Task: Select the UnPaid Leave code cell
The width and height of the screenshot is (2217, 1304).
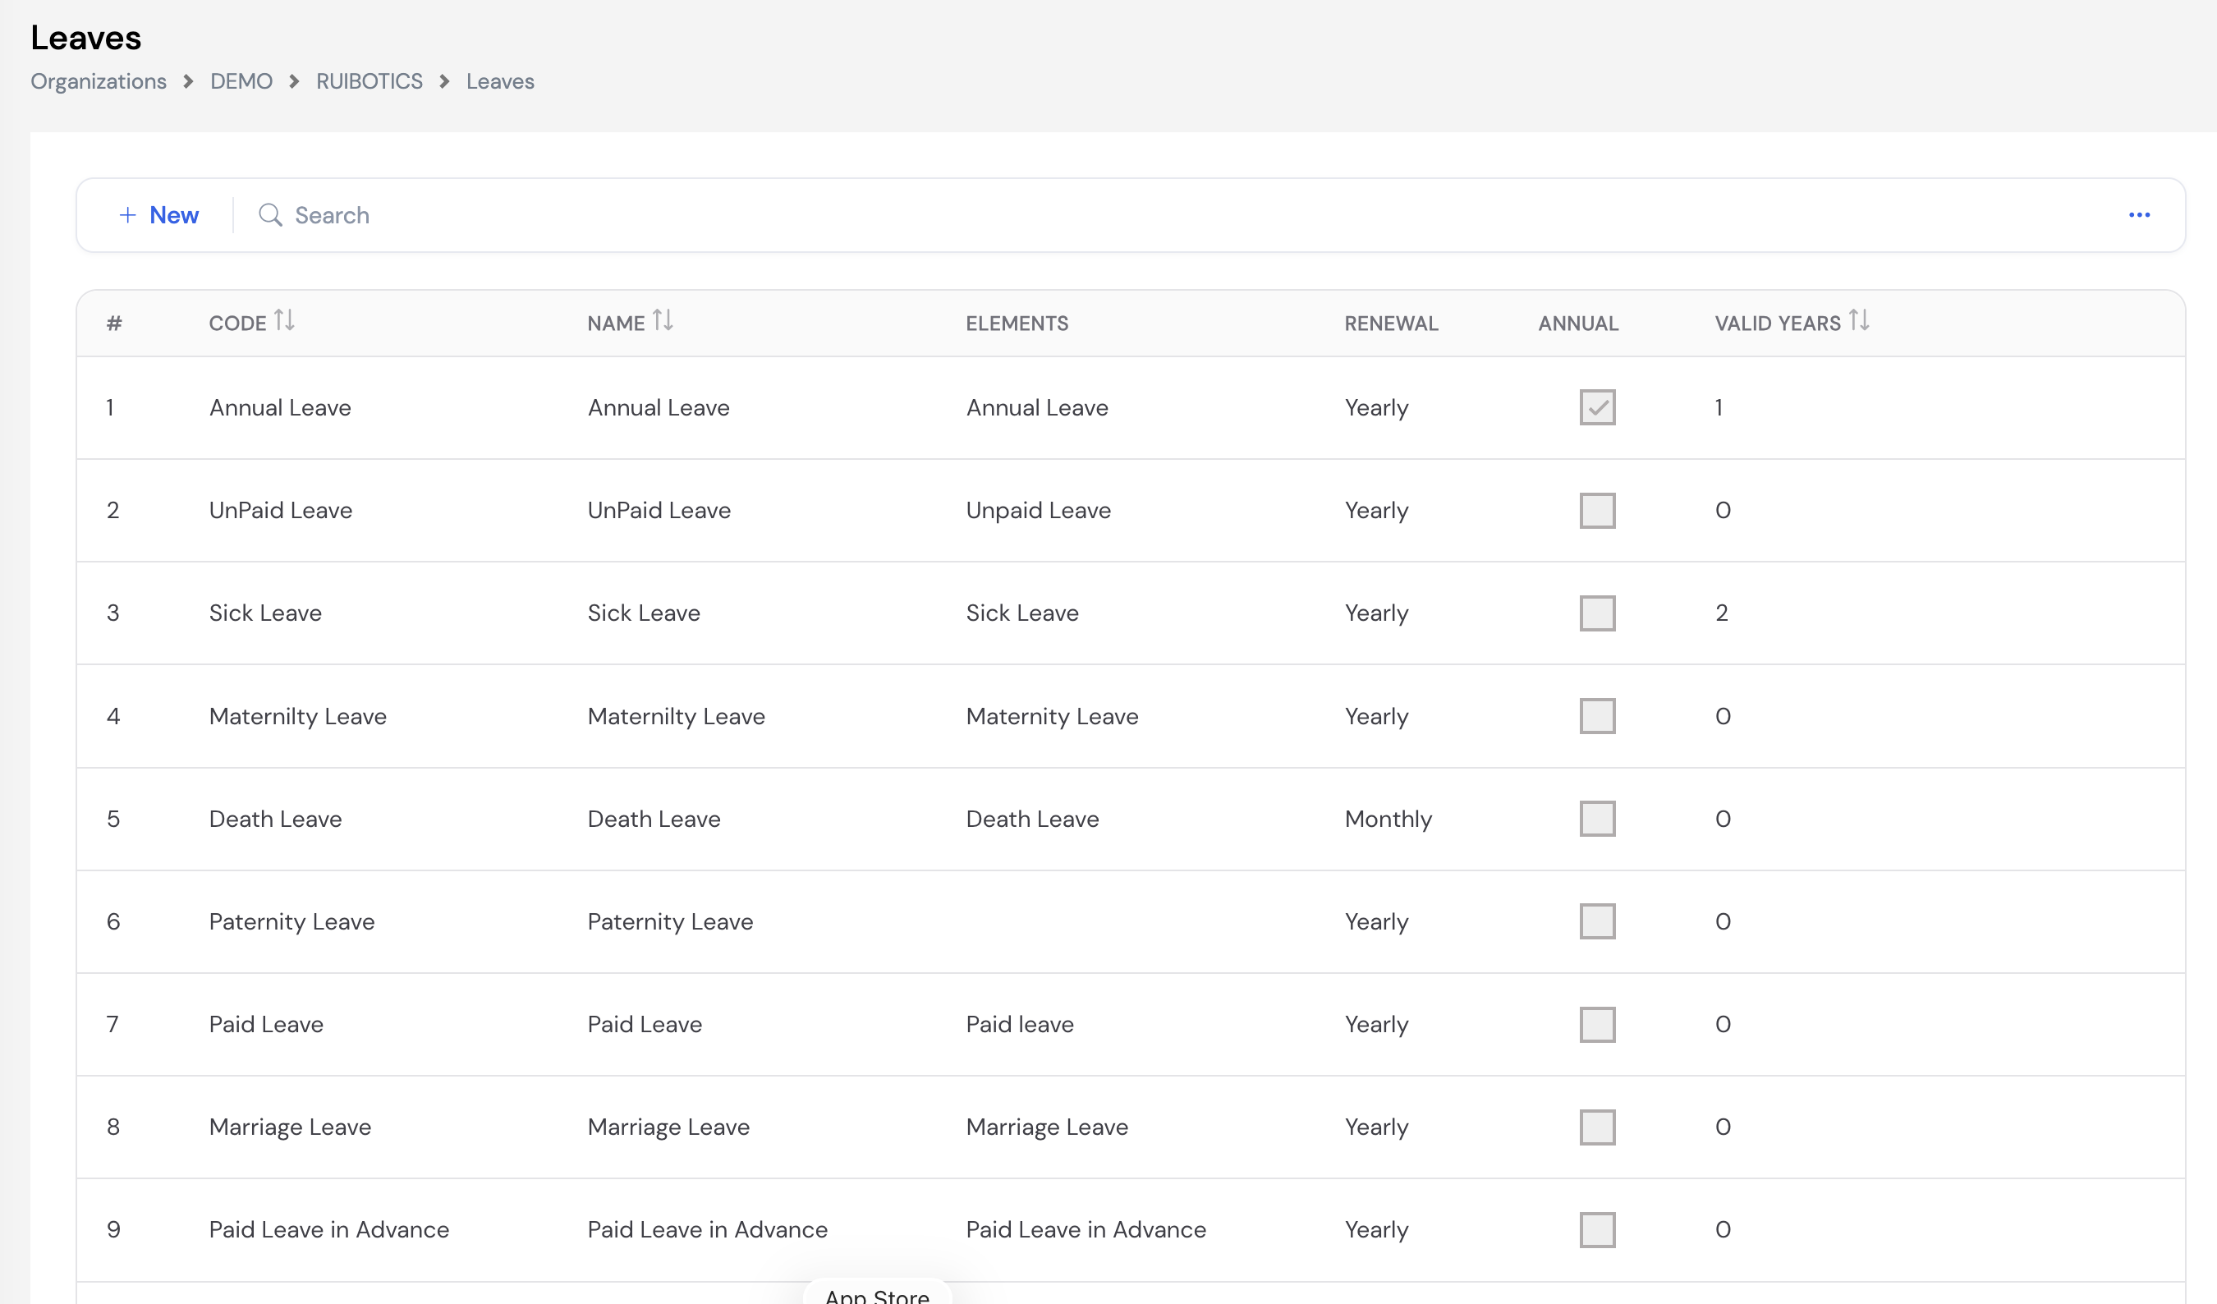Action: [x=281, y=510]
